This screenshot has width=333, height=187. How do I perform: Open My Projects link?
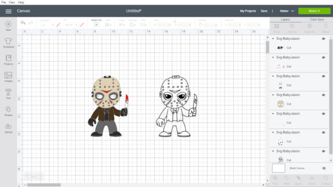[248, 11]
